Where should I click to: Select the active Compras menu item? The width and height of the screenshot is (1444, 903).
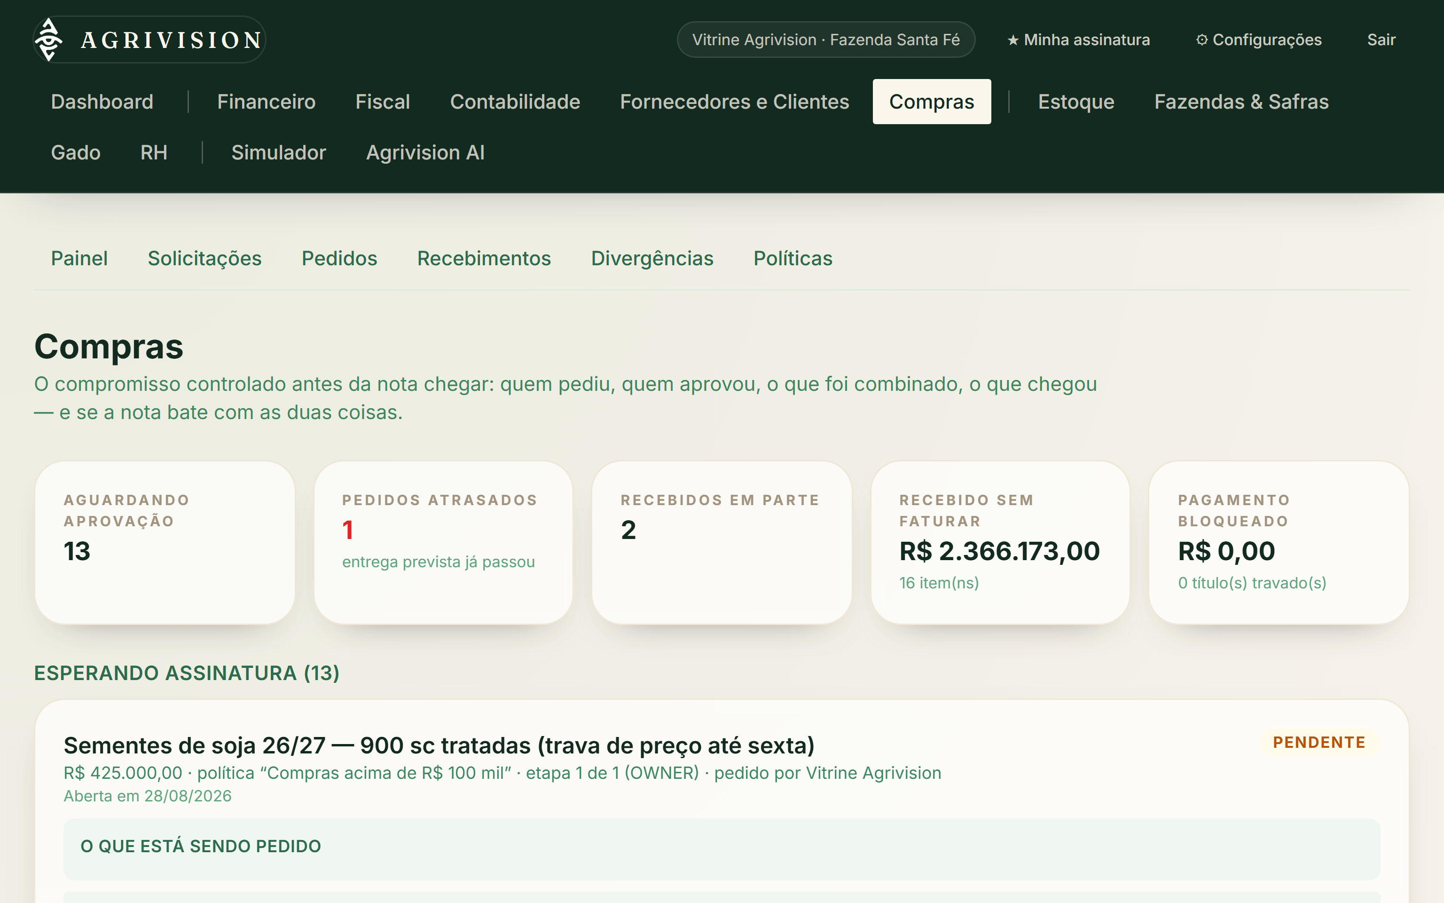932,102
